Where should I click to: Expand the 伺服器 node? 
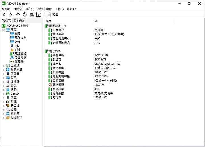click(3, 74)
